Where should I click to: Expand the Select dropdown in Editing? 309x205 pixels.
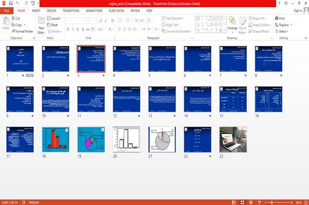(x=282, y=31)
